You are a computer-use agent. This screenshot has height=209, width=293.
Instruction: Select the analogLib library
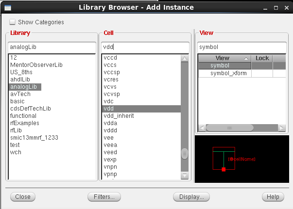pyautogui.click(x=25, y=87)
